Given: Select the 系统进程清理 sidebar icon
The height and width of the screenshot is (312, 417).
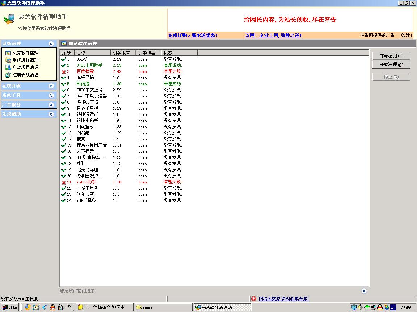Looking at the screenshot, I should (x=8, y=60).
